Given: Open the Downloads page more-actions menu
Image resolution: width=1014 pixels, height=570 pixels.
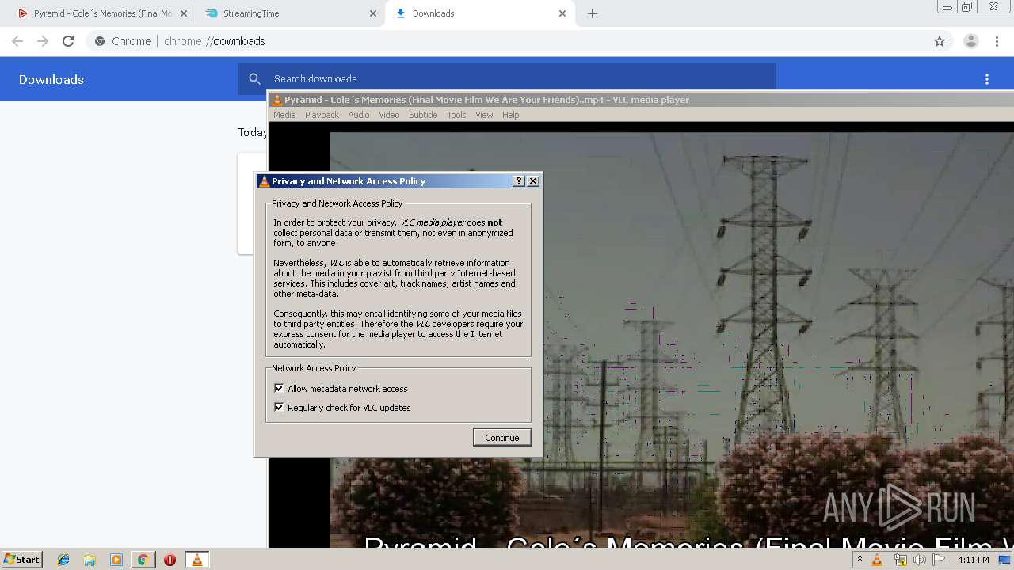Looking at the screenshot, I should [987, 79].
